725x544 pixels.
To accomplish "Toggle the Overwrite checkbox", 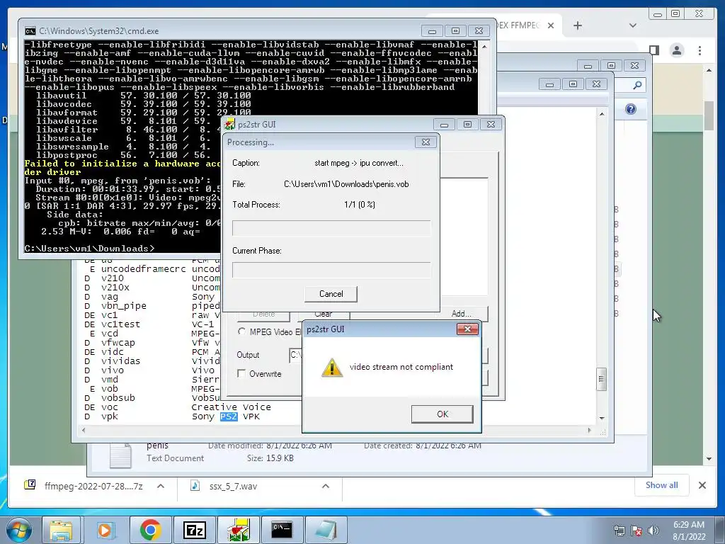I will 241,373.
